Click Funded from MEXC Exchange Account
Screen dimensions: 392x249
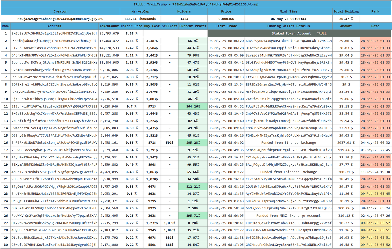click(289, 216)
